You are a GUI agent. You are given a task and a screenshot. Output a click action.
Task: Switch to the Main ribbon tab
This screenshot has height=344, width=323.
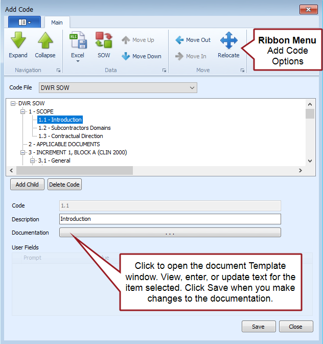tap(57, 22)
